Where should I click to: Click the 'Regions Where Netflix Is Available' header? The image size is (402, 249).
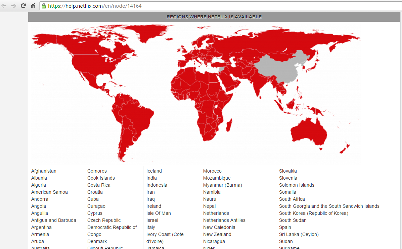(x=214, y=17)
